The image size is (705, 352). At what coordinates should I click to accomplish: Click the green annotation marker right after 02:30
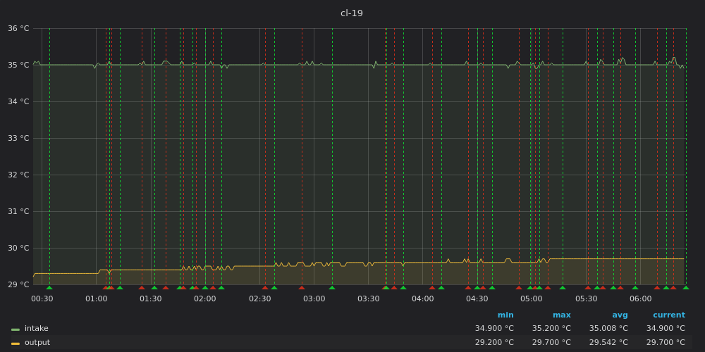[x=274, y=287]
